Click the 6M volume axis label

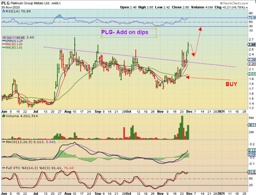coord(251,118)
